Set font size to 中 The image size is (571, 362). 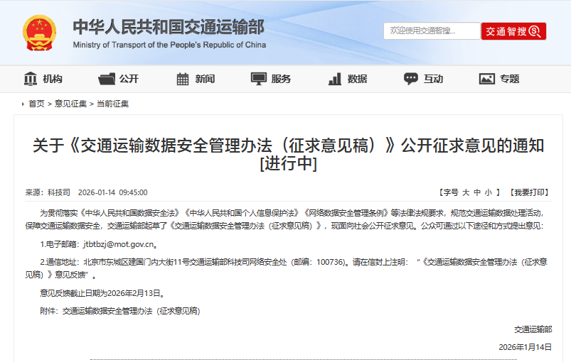click(x=477, y=192)
